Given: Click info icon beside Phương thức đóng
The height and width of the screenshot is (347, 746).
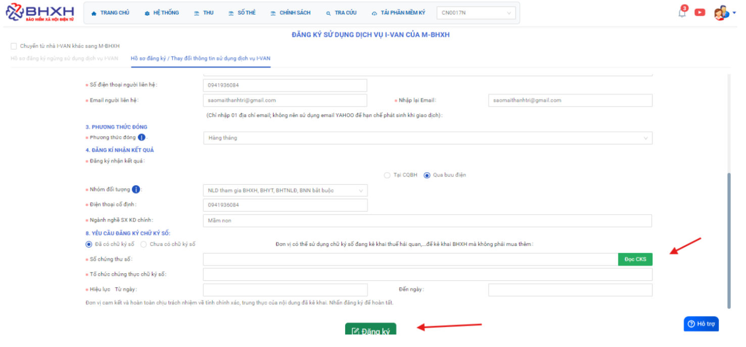Looking at the screenshot, I should point(142,137).
